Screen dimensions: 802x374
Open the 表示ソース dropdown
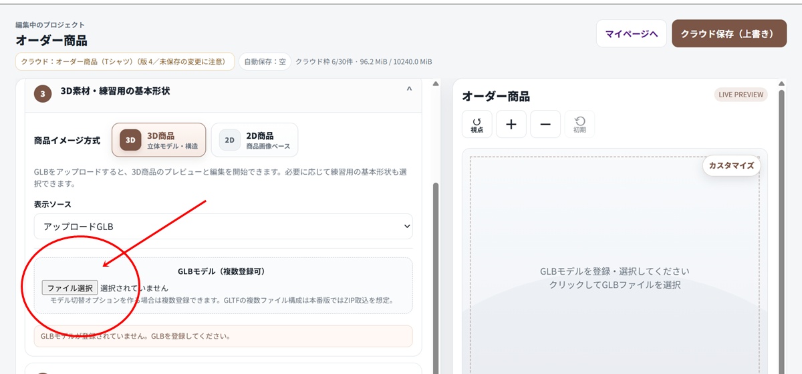pos(223,227)
